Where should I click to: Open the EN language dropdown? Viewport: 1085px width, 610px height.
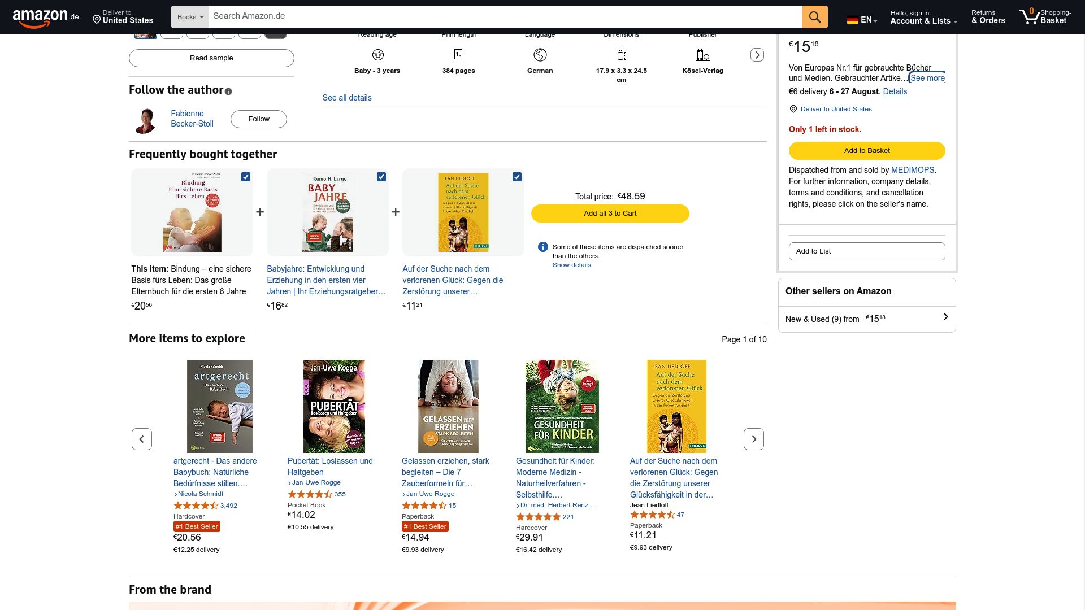pyautogui.click(x=862, y=20)
